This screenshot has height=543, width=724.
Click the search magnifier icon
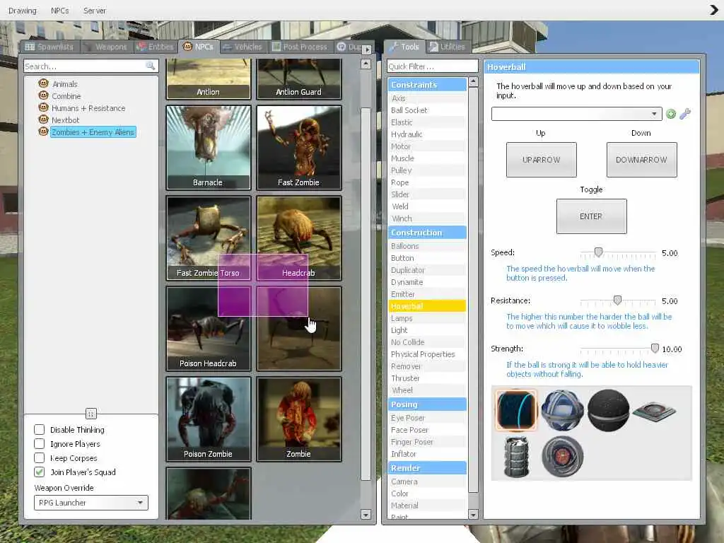150,66
